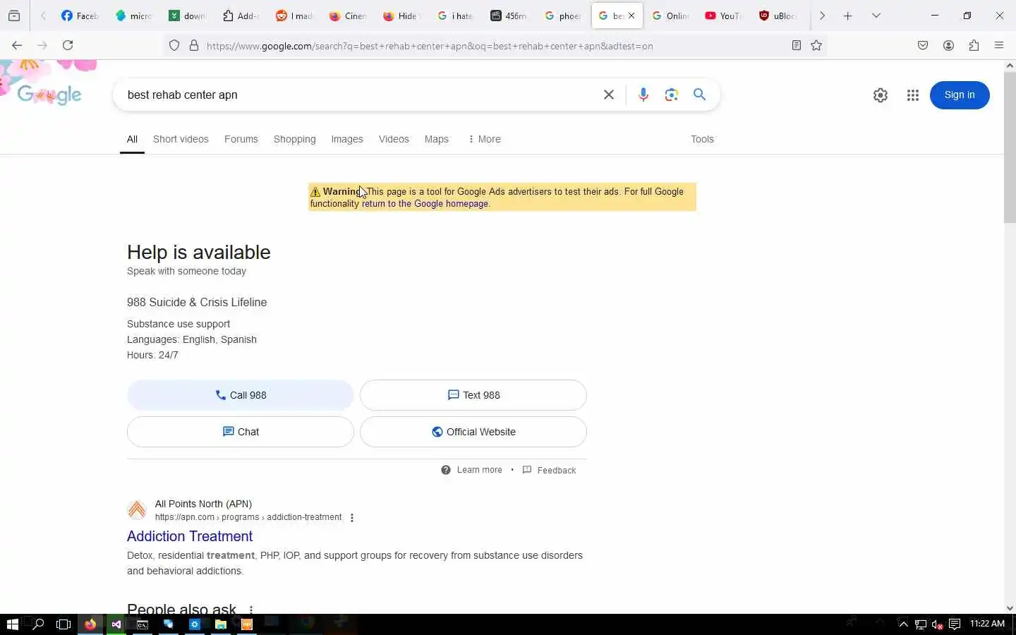Follow 'return to the Google homepage' link
Screen dimensions: 1016x635
coord(425,204)
